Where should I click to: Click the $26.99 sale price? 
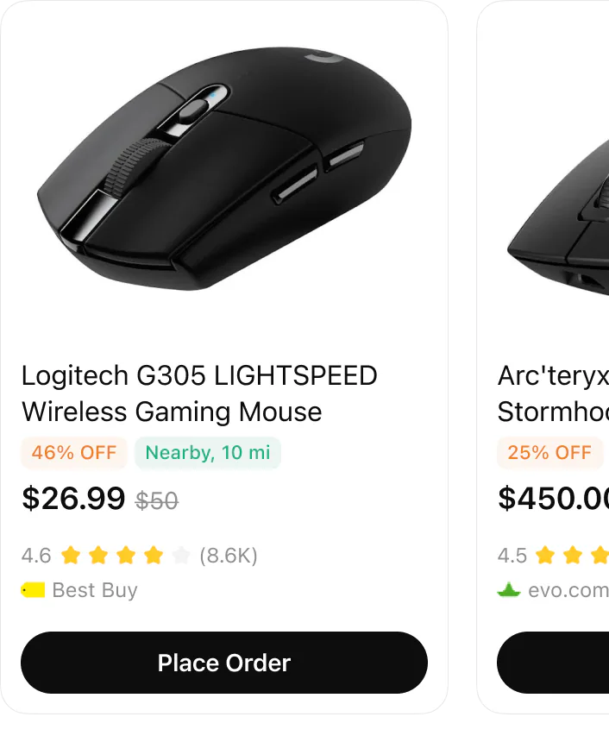73,498
